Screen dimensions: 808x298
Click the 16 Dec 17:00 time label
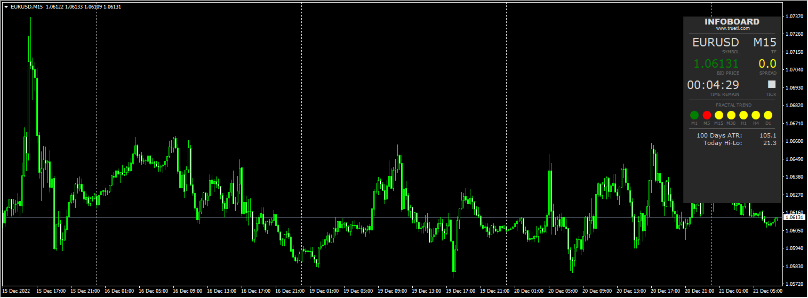coord(256,291)
